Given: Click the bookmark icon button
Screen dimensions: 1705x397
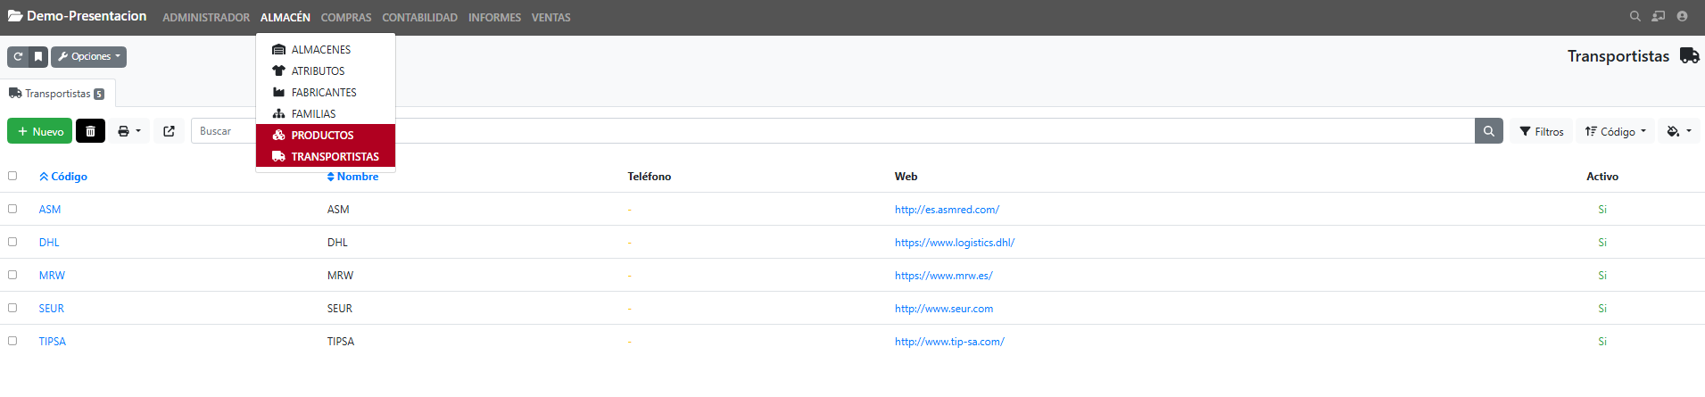Looking at the screenshot, I should tap(38, 57).
